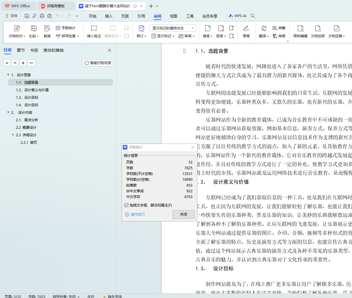Convert text with 转繁 button

[x=279, y=28]
